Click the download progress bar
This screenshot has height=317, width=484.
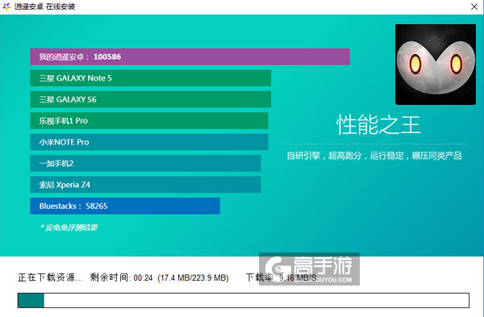click(x=244, y=300)
